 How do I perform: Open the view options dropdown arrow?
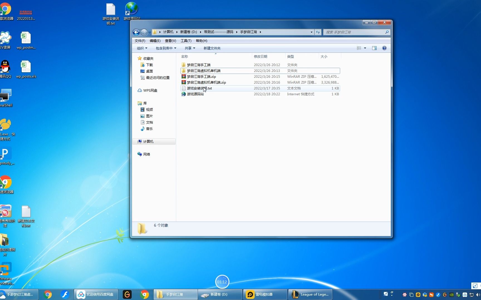tap(365, 48)
